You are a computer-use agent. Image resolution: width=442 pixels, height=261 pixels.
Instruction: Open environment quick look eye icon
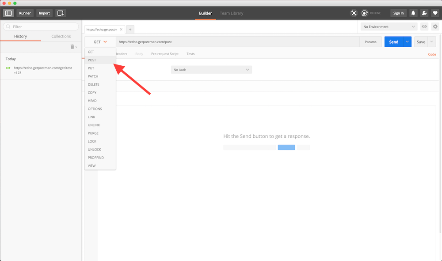tap(424, 26)
